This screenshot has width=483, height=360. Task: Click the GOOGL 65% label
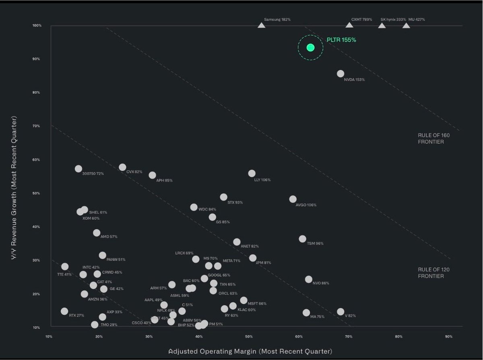[x=219, y=275]
